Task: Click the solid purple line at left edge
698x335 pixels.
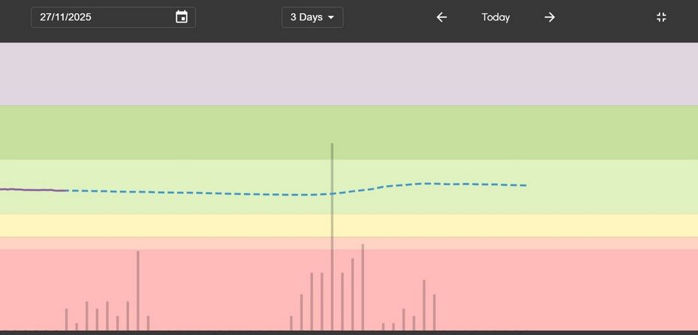Action: point(30,190)
